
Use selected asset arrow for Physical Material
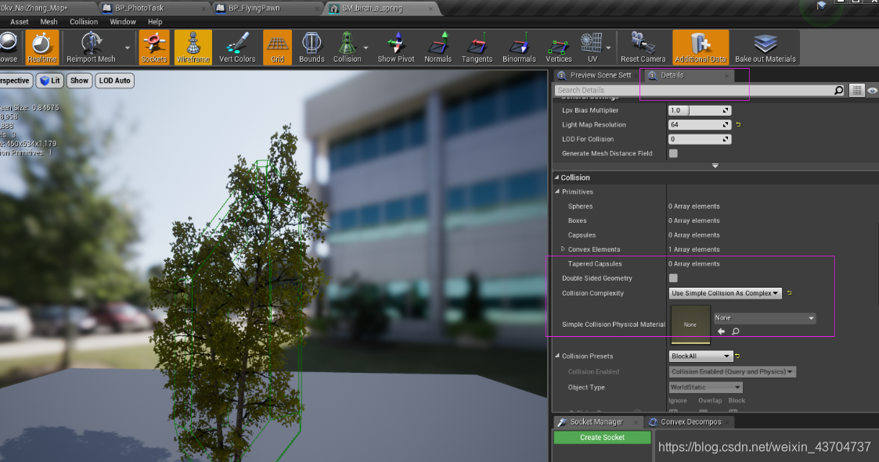(721, 331)
